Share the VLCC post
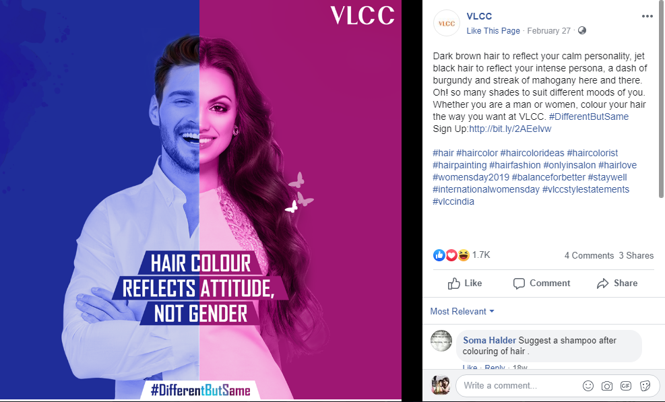 click(617, 283)
